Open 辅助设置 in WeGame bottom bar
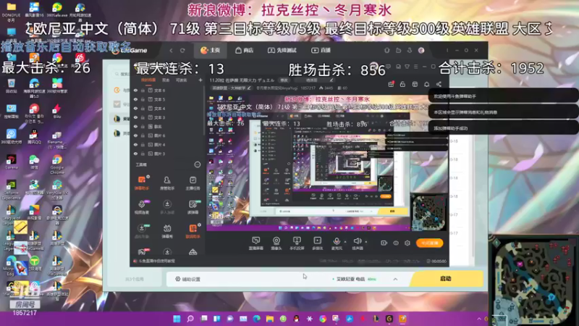 click(187, 279)
